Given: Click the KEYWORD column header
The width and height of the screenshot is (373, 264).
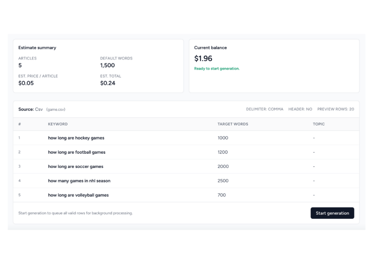Looking at the screenshot, I should pos(58,124).
